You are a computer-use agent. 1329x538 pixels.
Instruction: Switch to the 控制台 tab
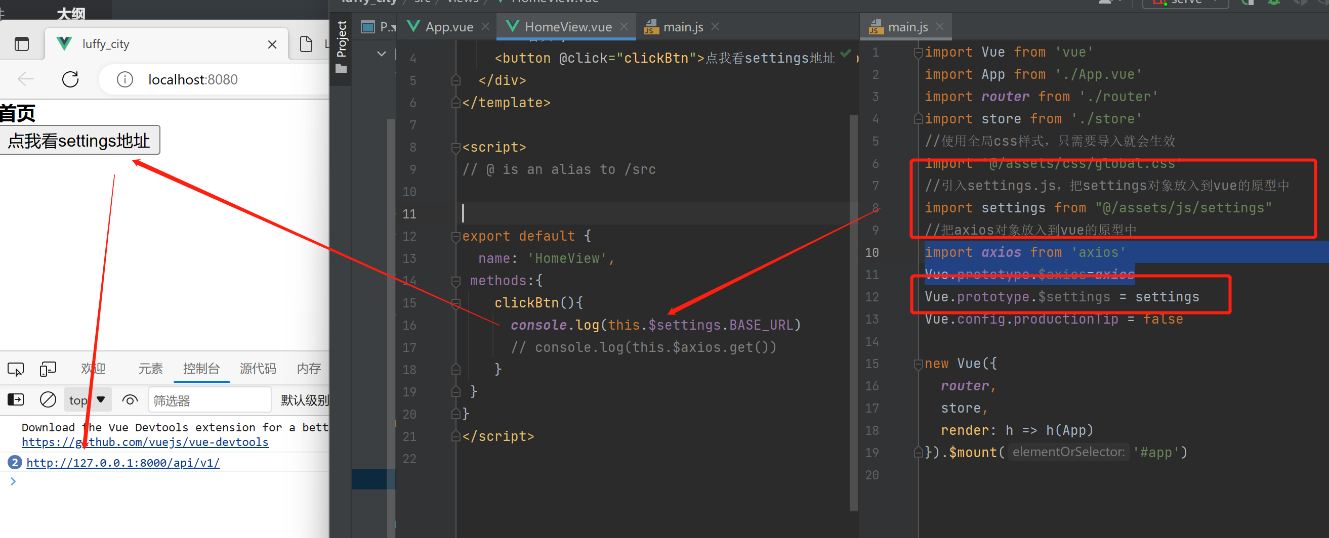(201, 369)
